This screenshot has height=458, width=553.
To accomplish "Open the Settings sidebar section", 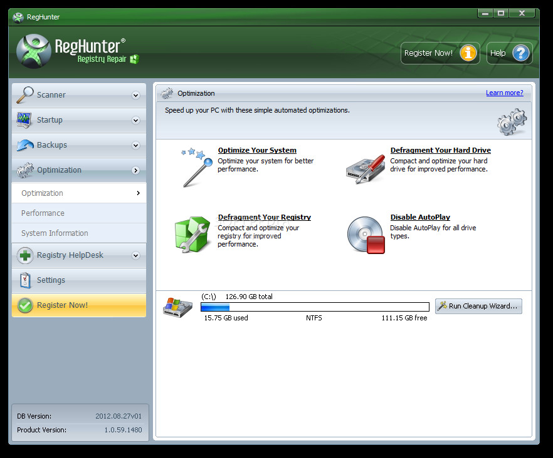I will click(79, 280).
